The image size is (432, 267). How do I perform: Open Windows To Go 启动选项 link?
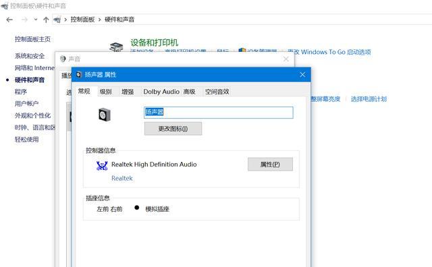click(329, 52)
